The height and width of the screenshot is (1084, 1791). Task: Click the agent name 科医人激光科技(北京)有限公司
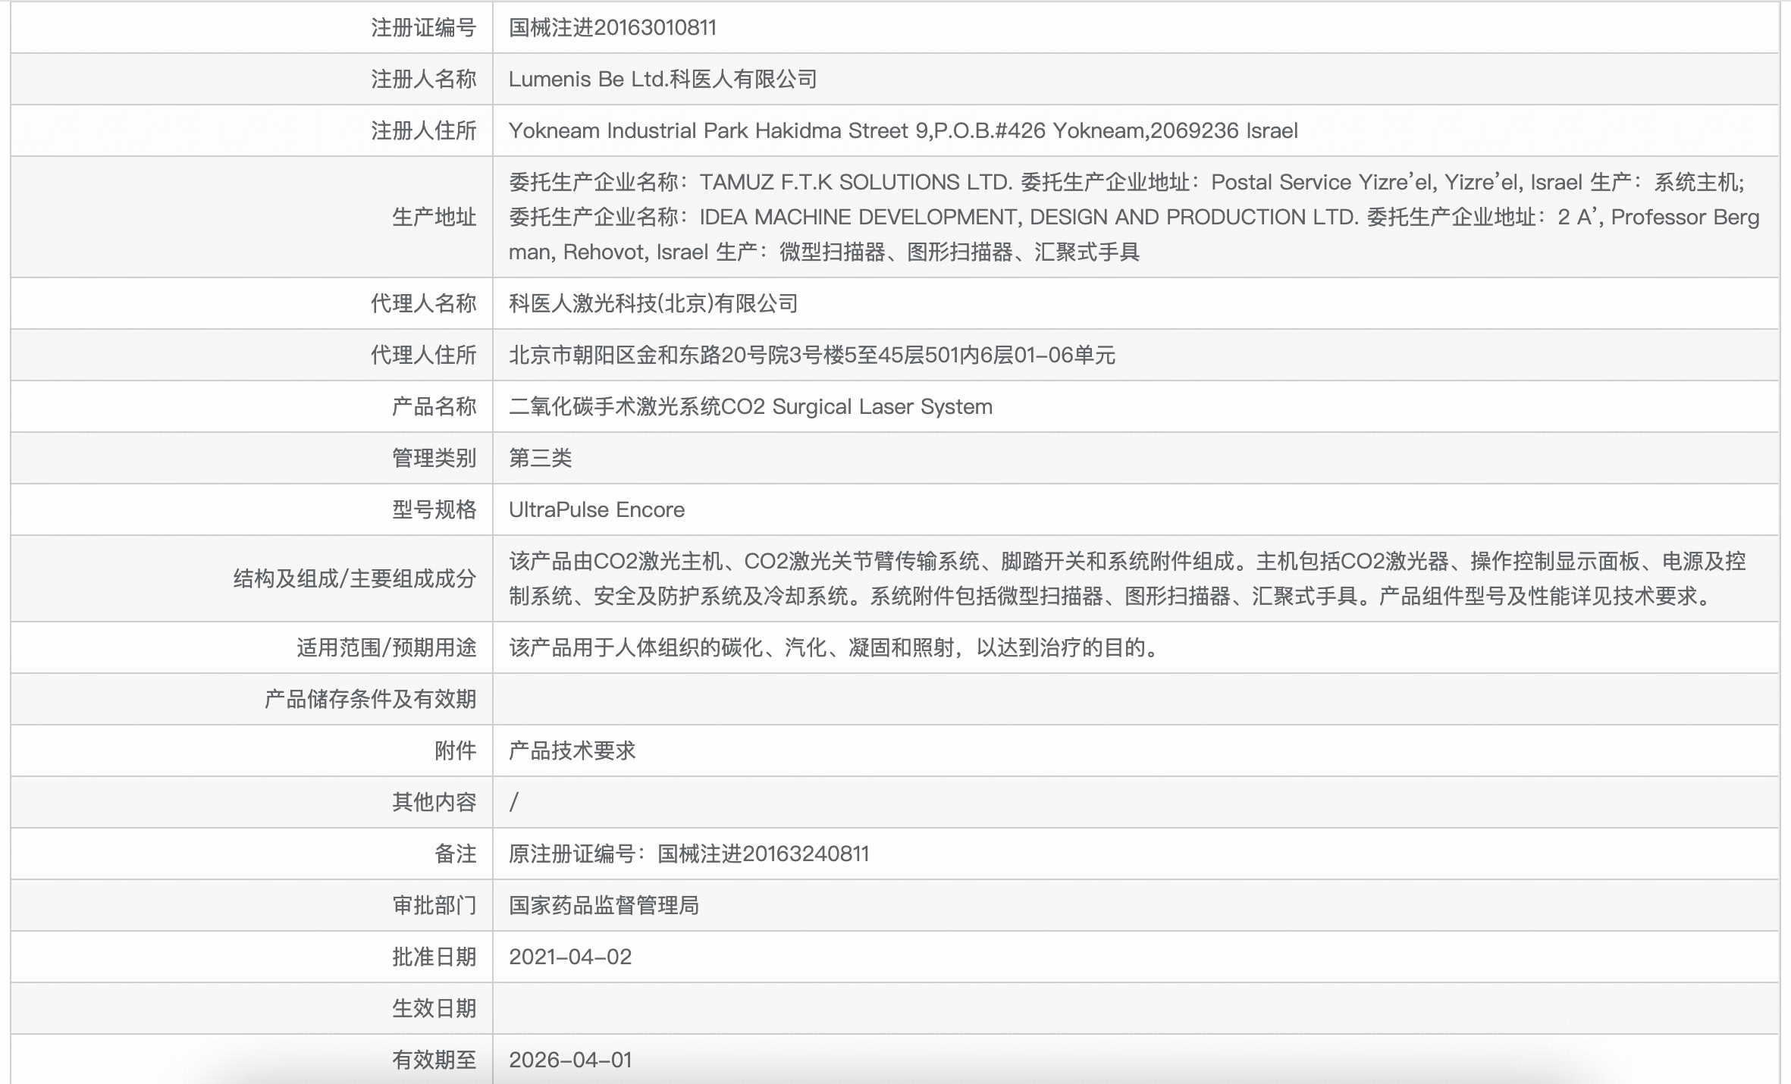pyautogui.click(x=654, y=302)
